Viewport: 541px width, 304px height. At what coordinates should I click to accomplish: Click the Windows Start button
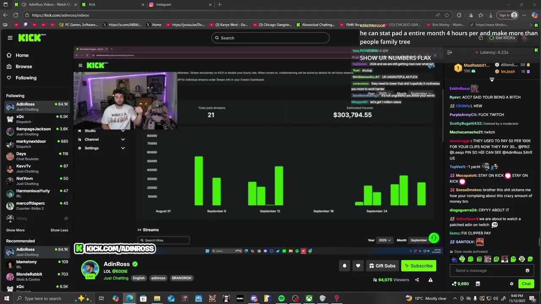7,299
